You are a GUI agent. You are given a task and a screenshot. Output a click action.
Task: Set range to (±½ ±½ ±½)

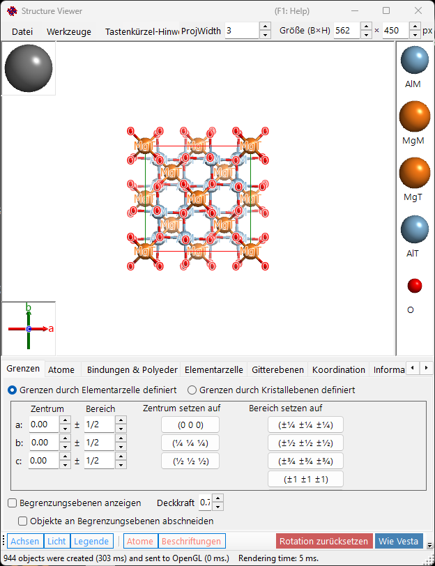point(305,443)
